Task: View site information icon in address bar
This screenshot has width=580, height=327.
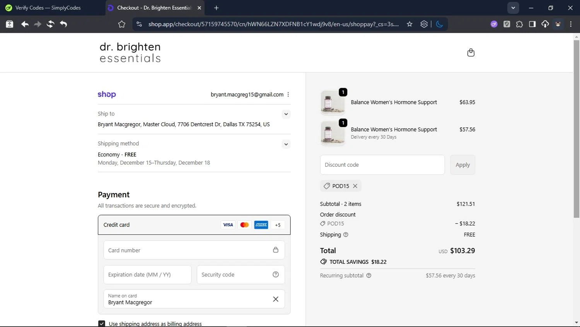Action: pos(139,24)
